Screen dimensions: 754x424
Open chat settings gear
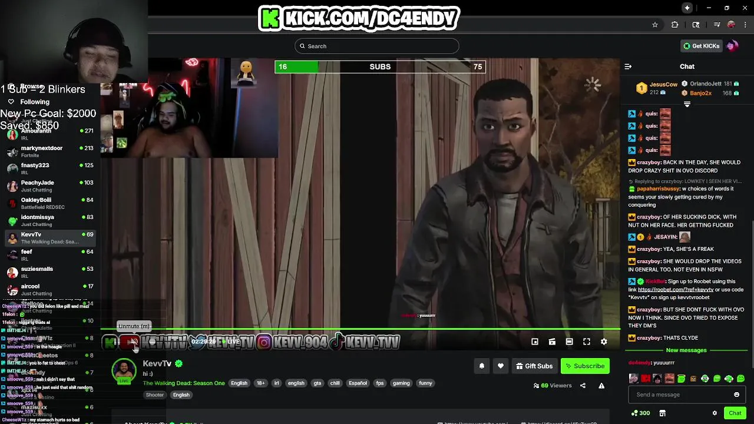coord(715,413)
